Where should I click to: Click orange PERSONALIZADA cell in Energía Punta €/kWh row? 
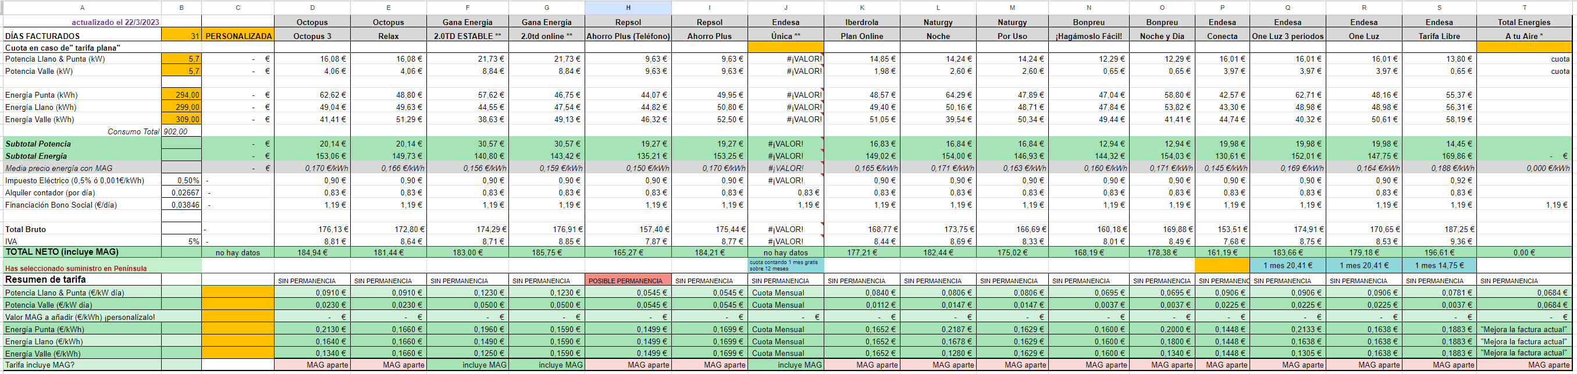[x=238, y=329]
